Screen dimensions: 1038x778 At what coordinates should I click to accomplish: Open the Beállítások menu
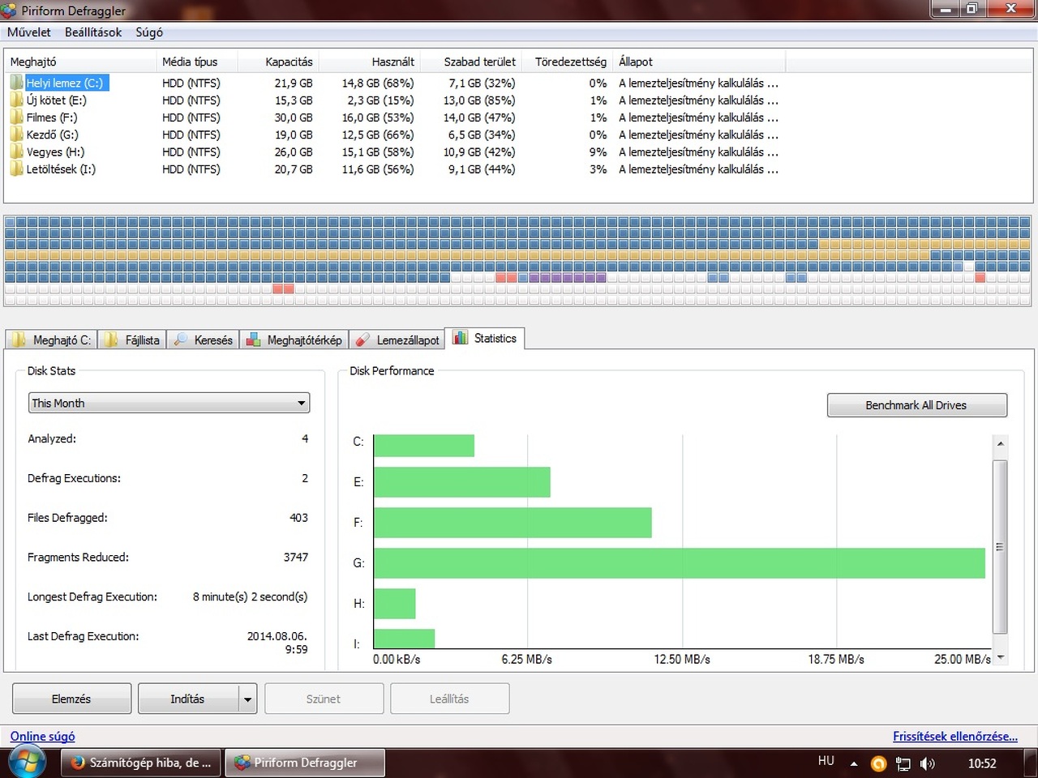[93, 32]
